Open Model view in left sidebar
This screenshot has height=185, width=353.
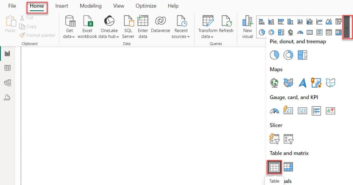tap(8, 83)
